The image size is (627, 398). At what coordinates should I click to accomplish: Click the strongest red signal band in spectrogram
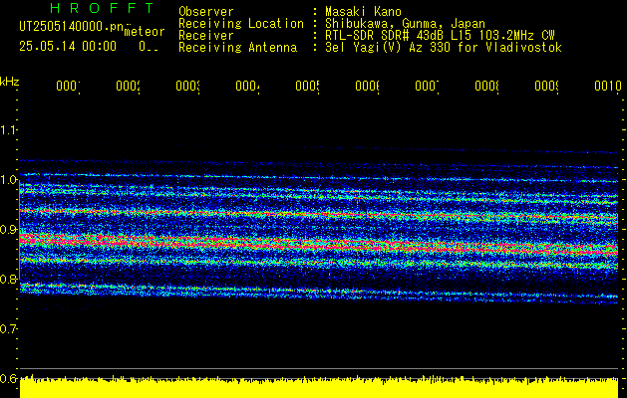tap(318, 245)
